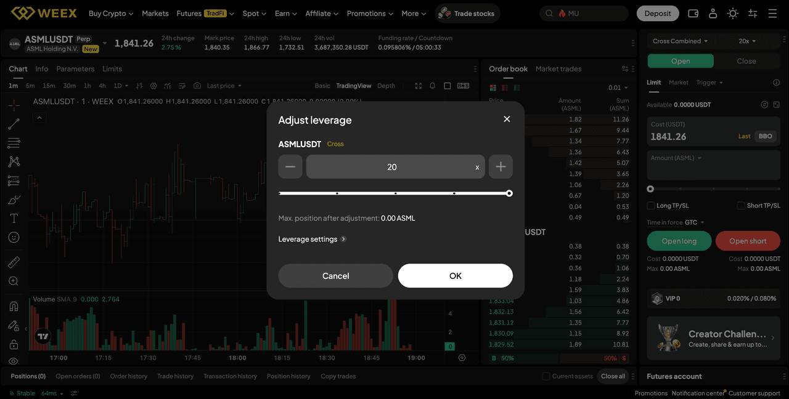Switch chart to Depth view
Image resolution: width=789 pixels, height=399 pixels.
pyautogui.click(x=386, y=86)
